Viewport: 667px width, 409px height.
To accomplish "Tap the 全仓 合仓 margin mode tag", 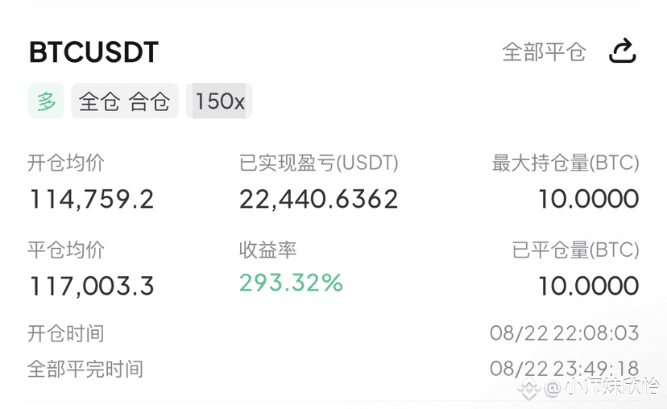I will click(x=124, y=101).
